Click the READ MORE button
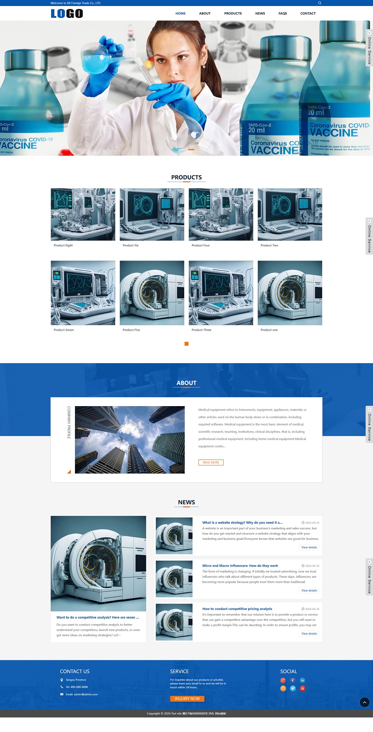The image size is (373, 732). pos(211,462)
